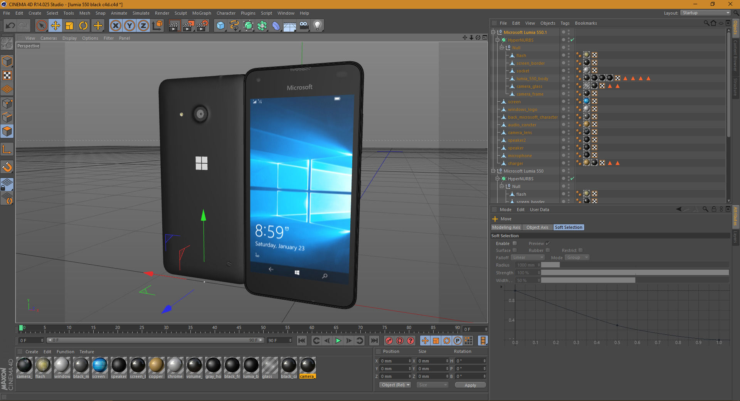Click the Undo arrow icon

tap(10, 26)
